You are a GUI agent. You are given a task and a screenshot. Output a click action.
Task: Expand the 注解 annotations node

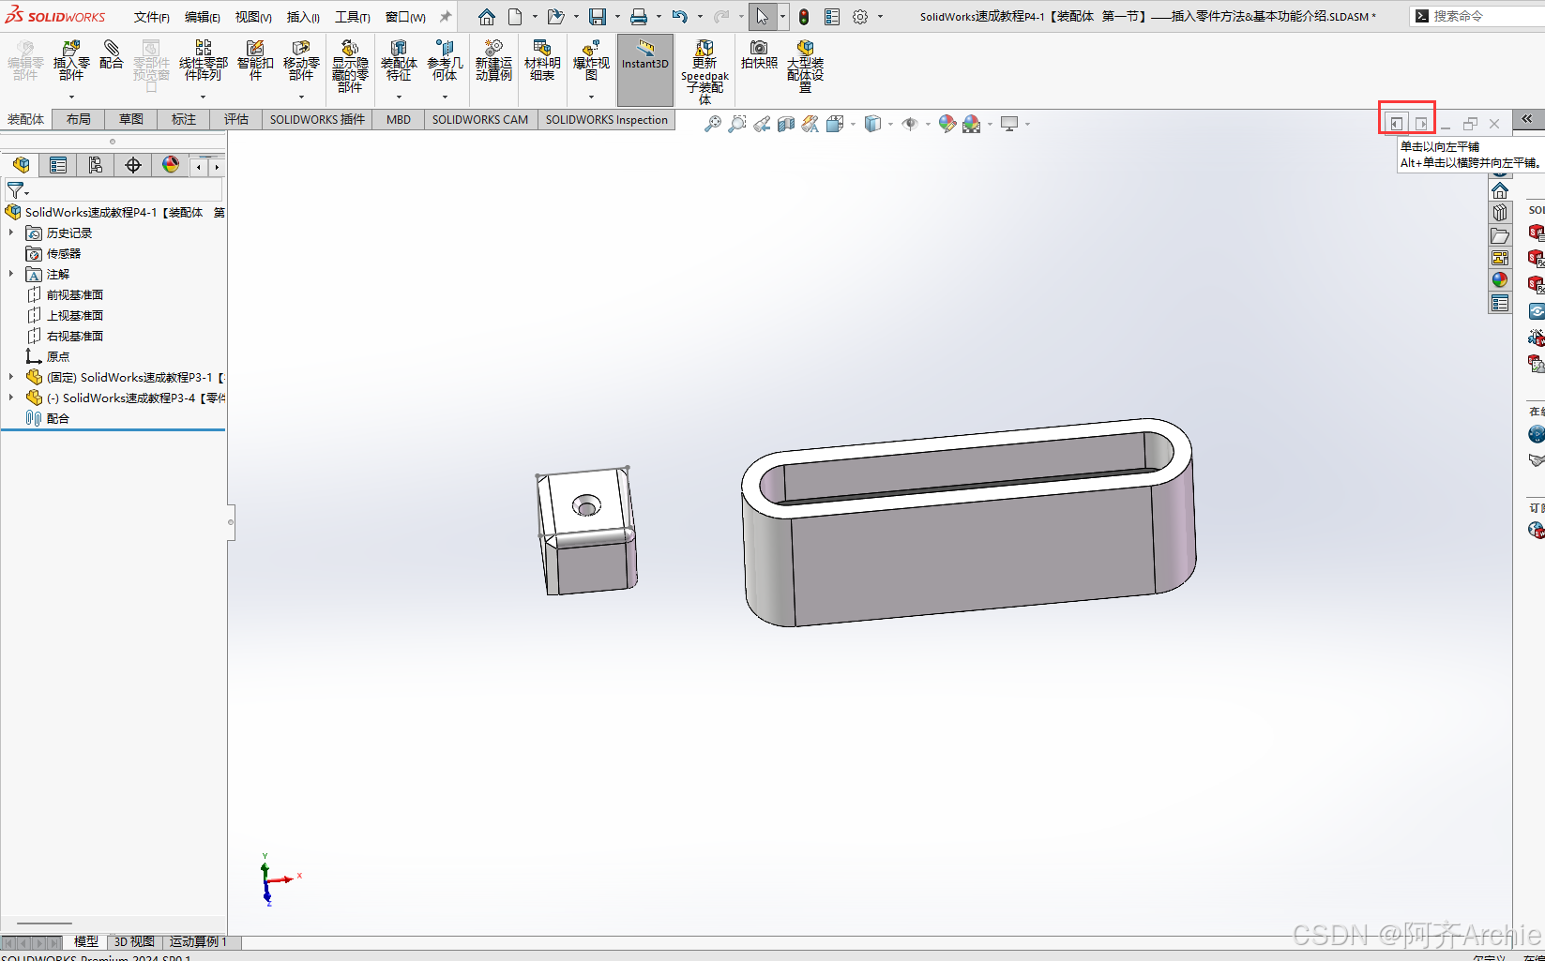11,274
